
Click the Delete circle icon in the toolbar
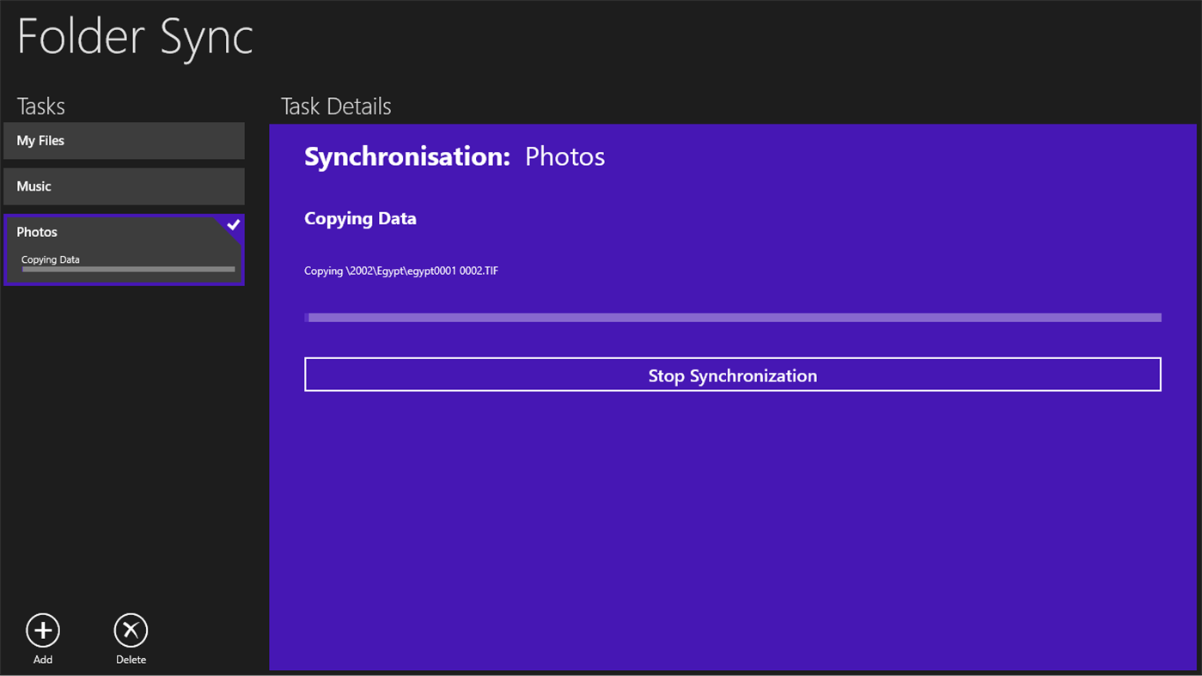(131, 630)
